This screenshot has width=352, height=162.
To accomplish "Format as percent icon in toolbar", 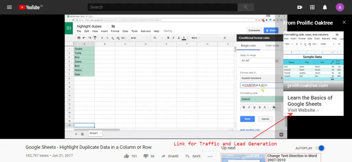I will (107, 38).
